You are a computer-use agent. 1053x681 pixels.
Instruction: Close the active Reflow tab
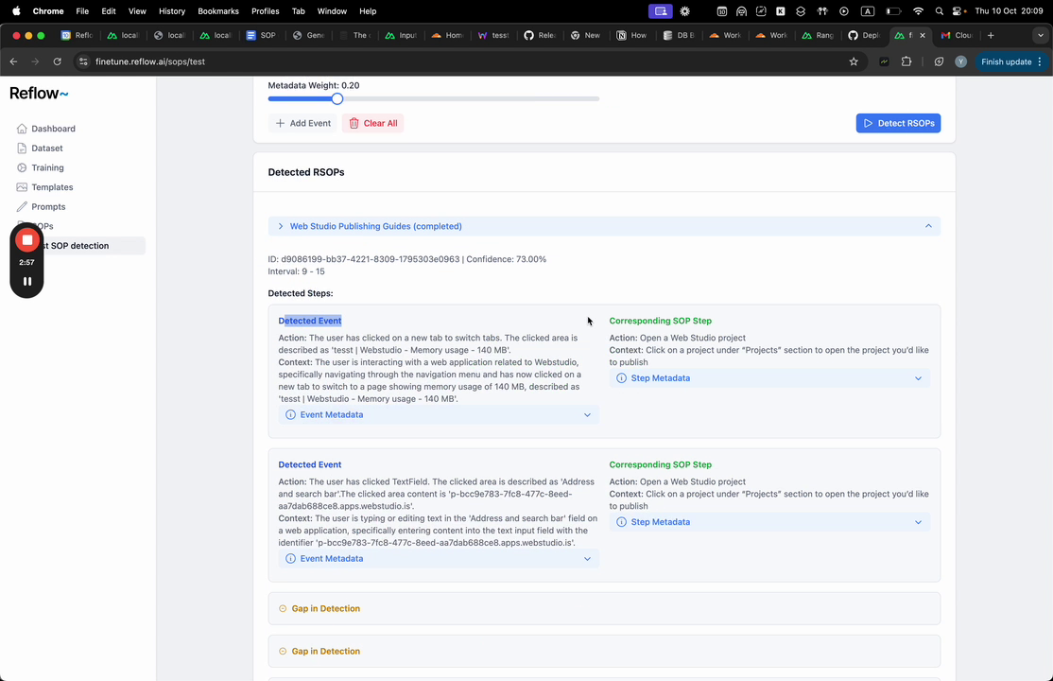922,35
